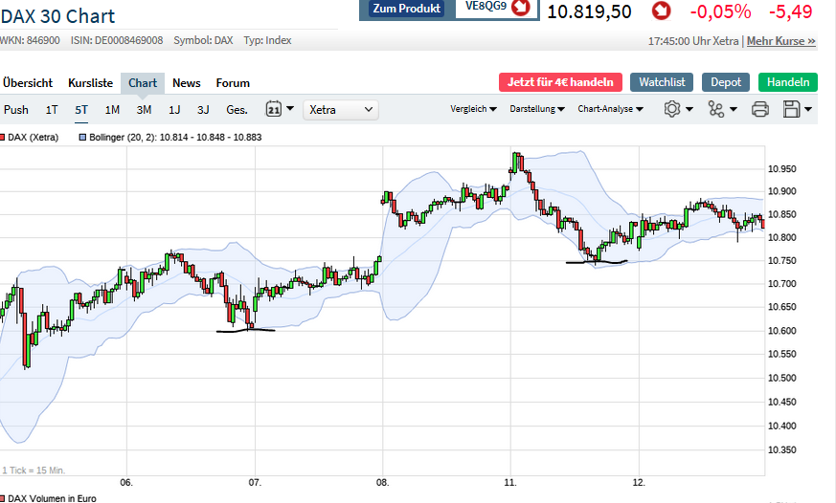
Task: Switch to the Kursliste tab
Action: [x=90, y=83]
